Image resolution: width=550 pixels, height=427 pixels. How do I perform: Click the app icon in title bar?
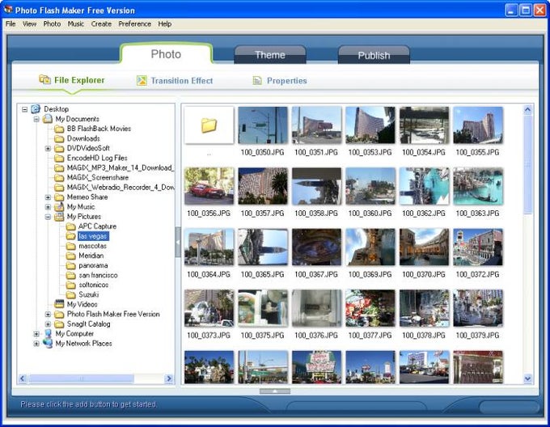point(8,10)
